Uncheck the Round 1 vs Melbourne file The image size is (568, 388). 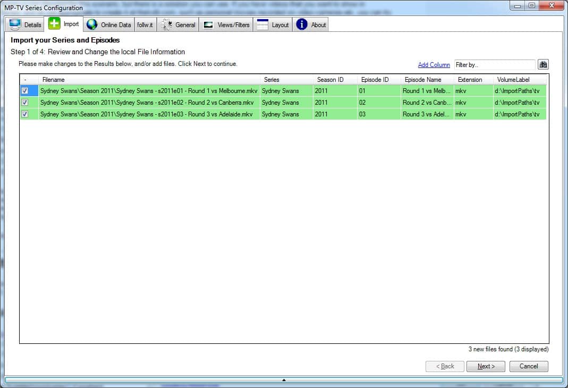click(x=24, y=90)
